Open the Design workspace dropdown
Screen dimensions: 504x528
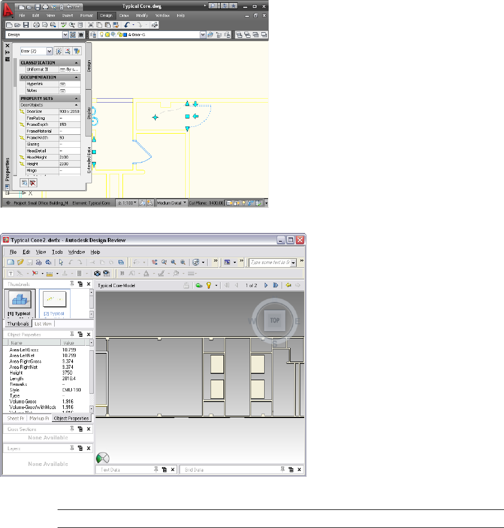point(65,34)
